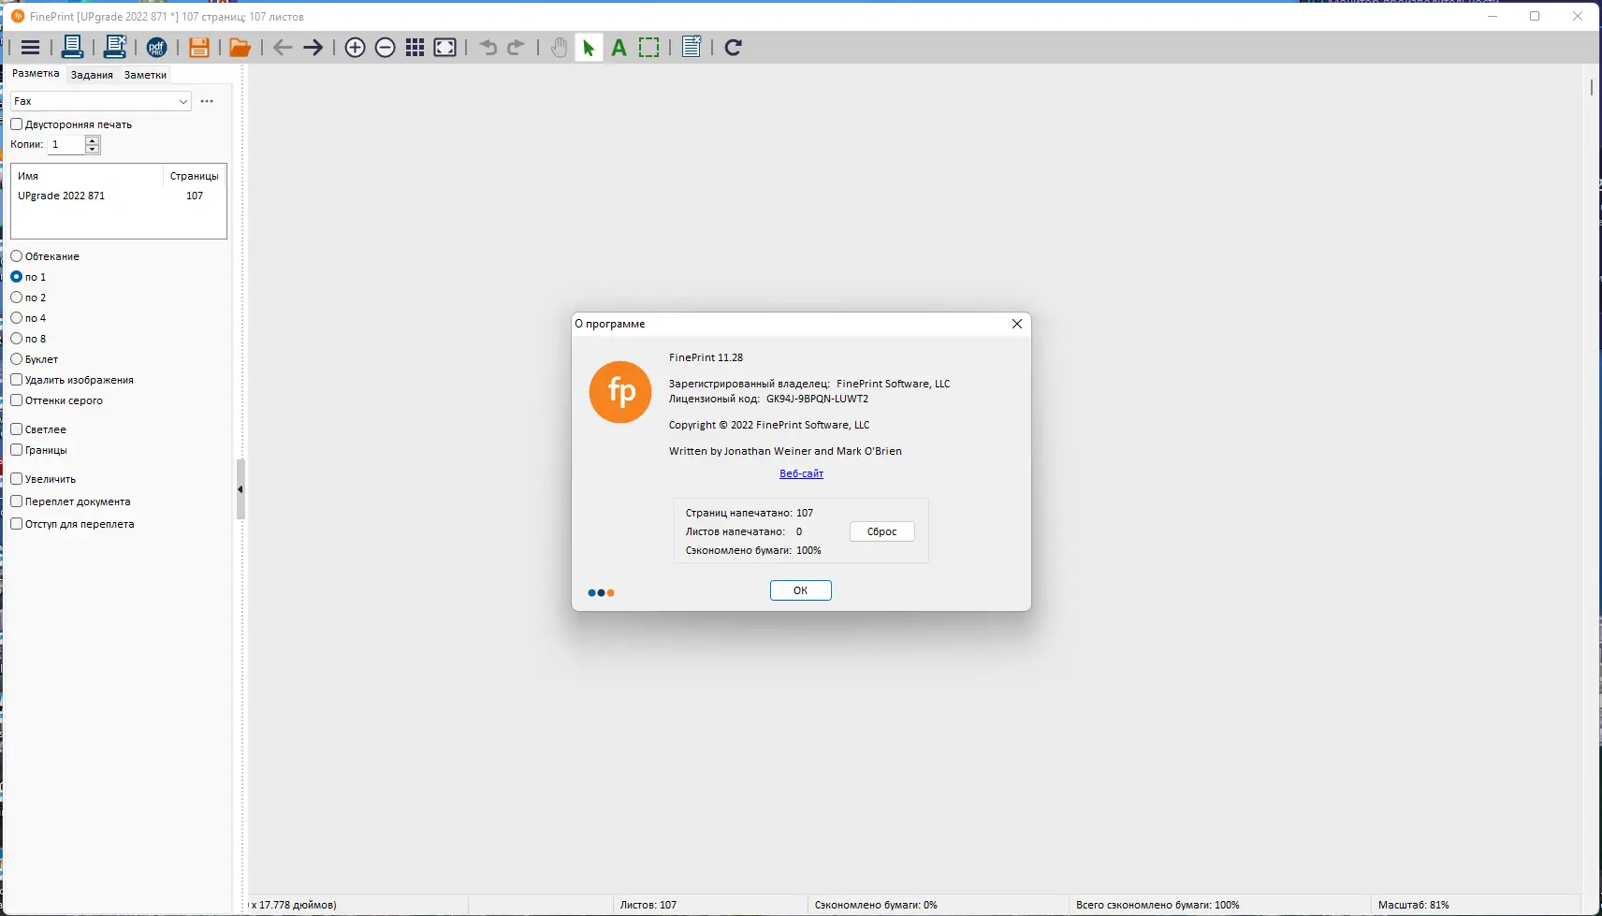1602x916 pixels.
Task: Click the 'FinePrint 11.28' version text
Action: (x=706, y=357)
